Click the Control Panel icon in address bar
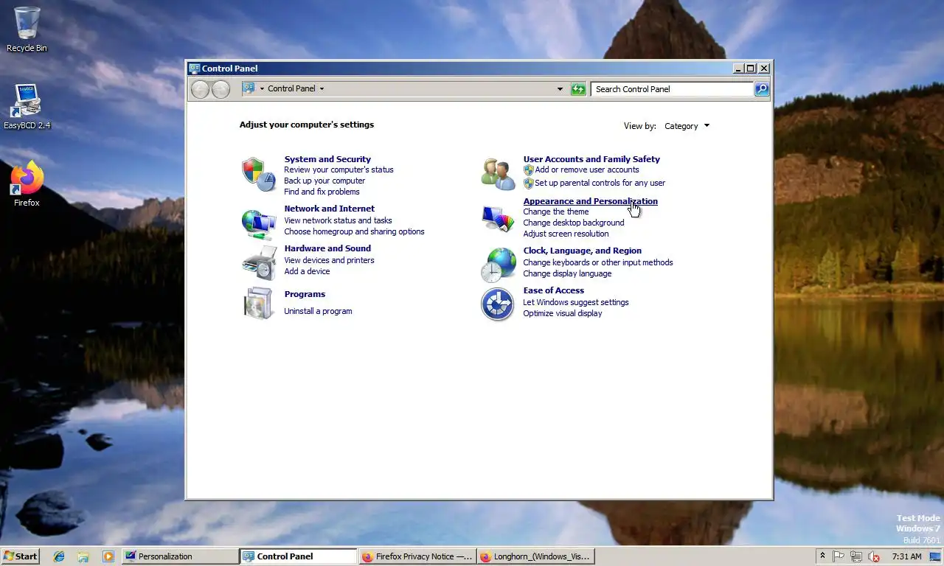Image resolution: width=944 pixels, height=566 pixels. 249,88
